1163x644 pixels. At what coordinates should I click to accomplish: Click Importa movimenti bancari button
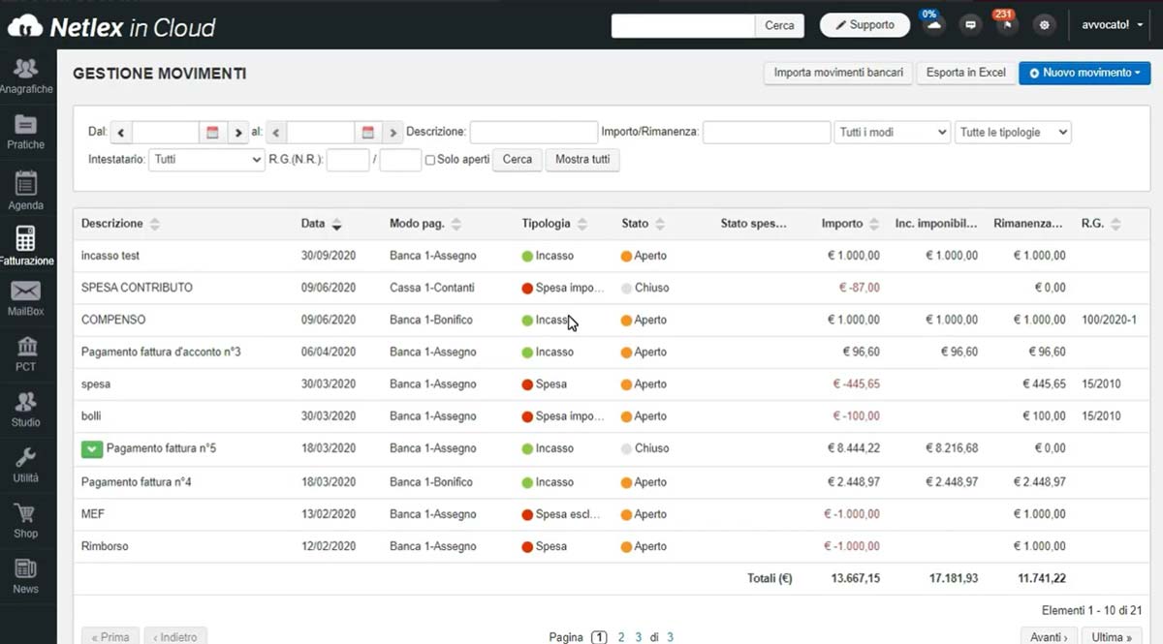838,73
